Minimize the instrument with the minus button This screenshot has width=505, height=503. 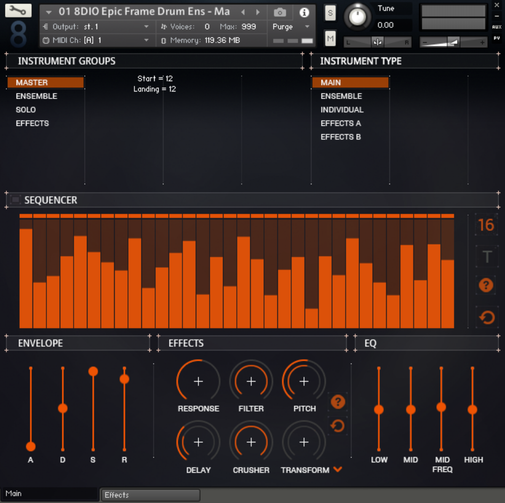click(497, 16)
